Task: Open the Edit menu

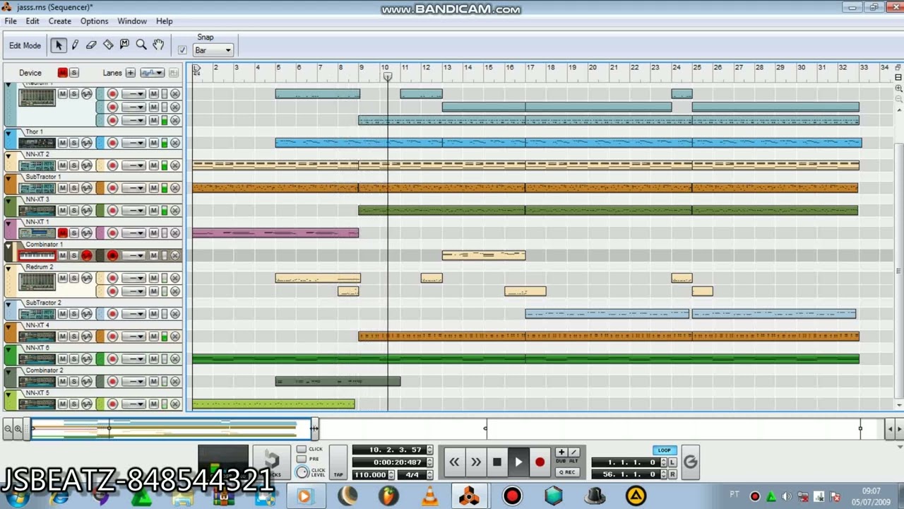Action: coord(32,21)
